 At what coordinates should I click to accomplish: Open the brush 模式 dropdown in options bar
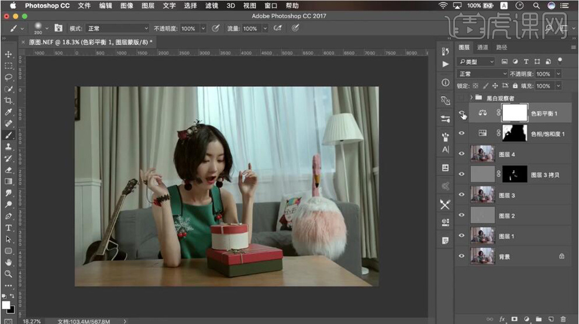(117, 28)
